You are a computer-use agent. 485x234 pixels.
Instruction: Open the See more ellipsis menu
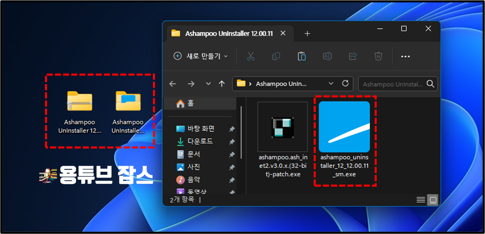coord(405,57)
